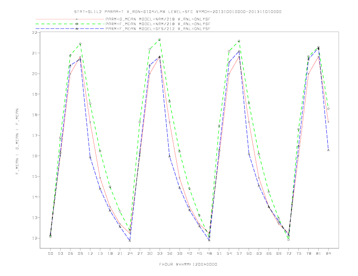
Task: Click green NAM peak marker at hour 33
Action: [x=160, y=40]
